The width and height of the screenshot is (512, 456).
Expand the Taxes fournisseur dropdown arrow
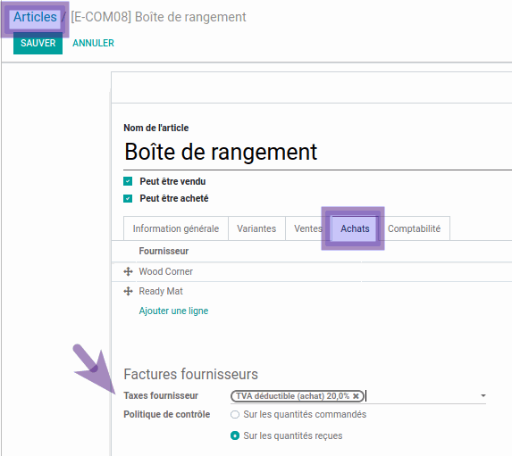pyautogui.click(x=483, y=395)
